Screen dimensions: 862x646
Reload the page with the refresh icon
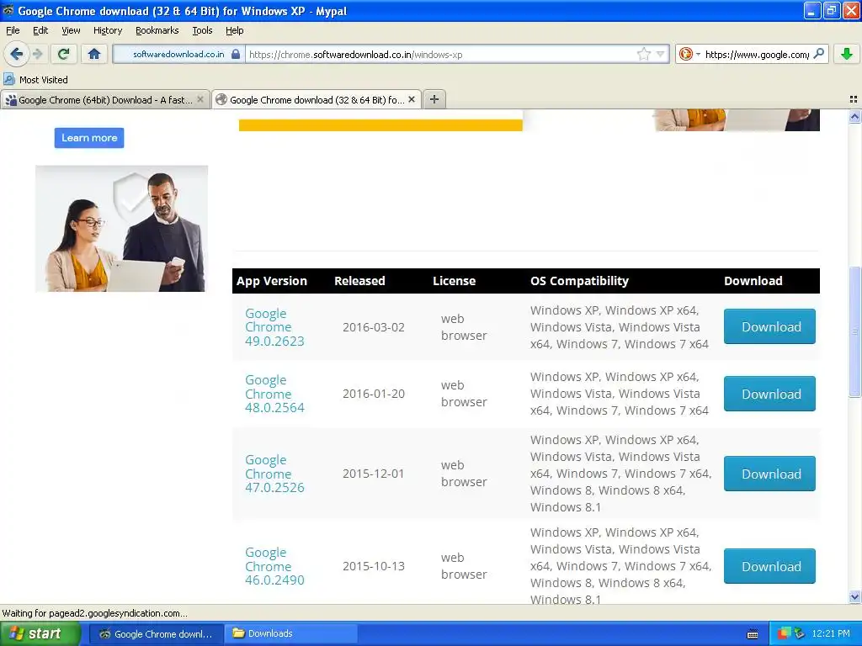[63, 54]
